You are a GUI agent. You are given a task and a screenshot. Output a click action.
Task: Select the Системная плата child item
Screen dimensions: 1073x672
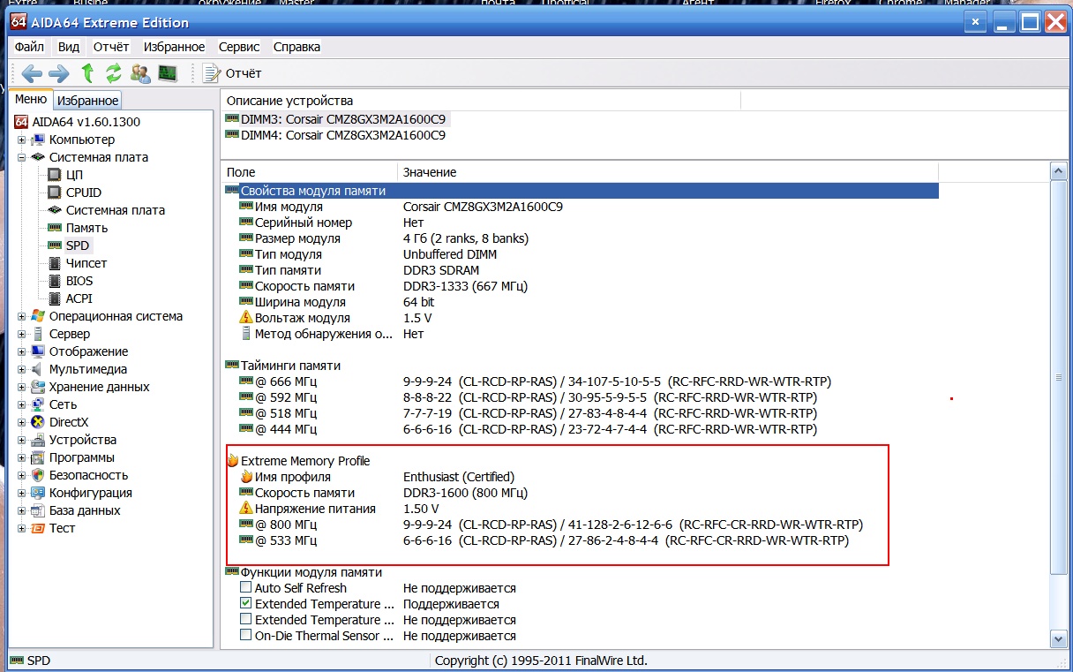(x=116, y=210)
